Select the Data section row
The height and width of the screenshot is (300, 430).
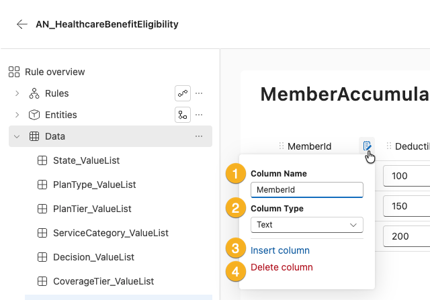click(110, 136)
